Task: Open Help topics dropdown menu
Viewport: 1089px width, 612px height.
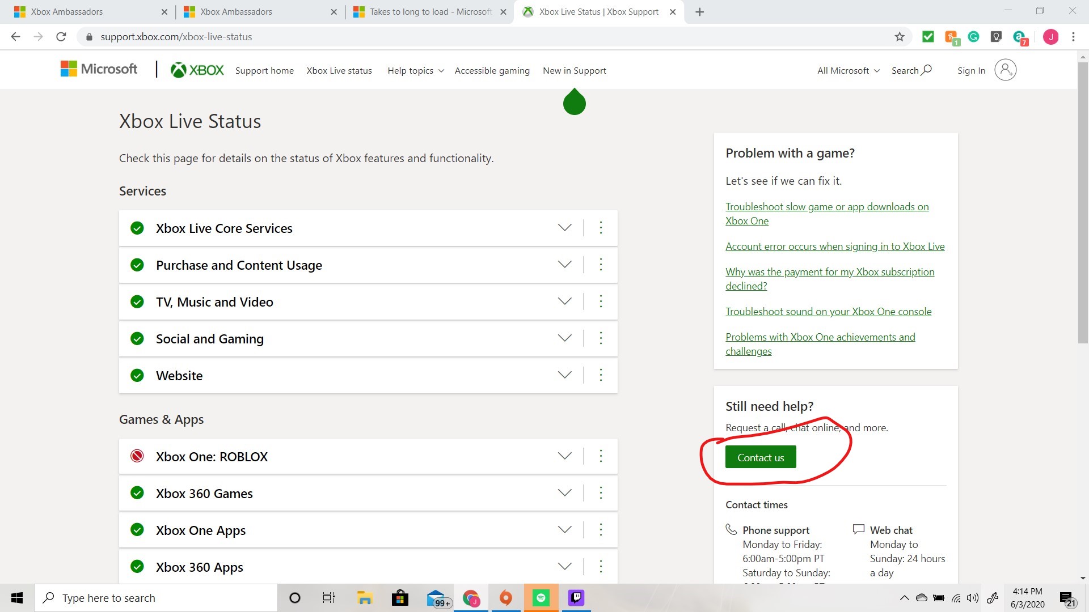Action: pyautogui.click(x=416, y=70)
